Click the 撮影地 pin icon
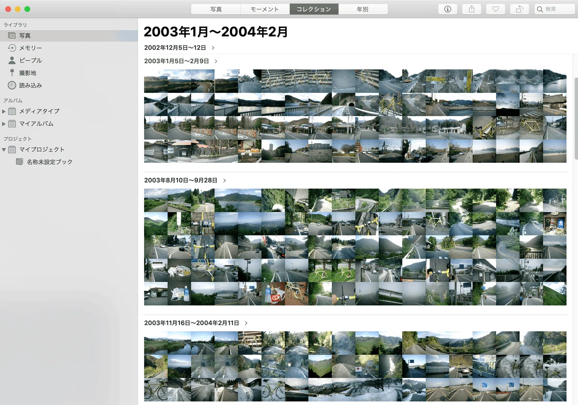 [12, 73]
